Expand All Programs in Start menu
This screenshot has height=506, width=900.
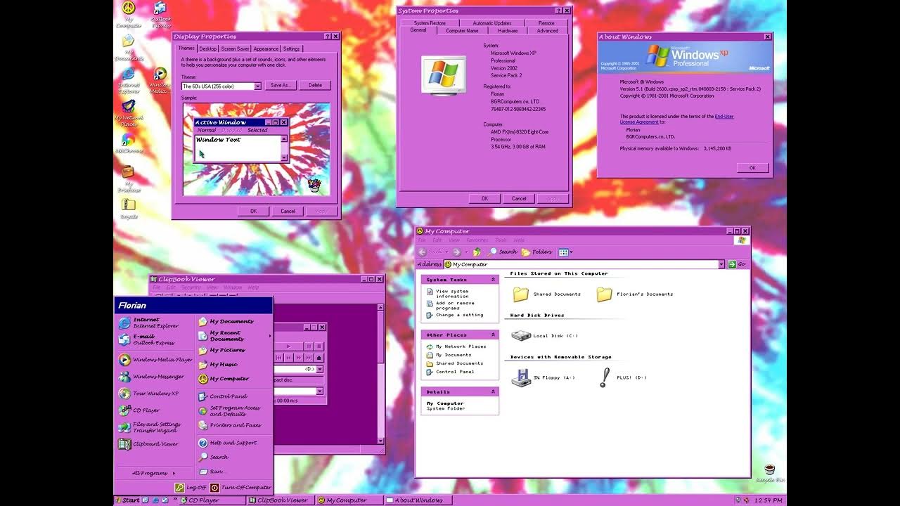(154, 473)
